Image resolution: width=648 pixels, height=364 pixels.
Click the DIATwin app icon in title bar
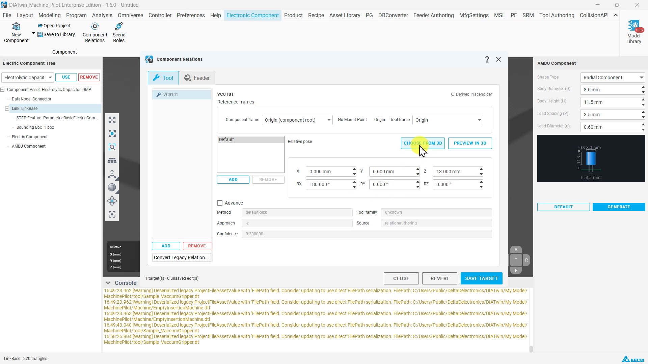[4, 5]
